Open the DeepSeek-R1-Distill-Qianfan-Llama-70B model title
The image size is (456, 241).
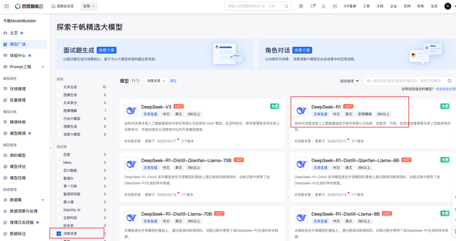(187, 160)
